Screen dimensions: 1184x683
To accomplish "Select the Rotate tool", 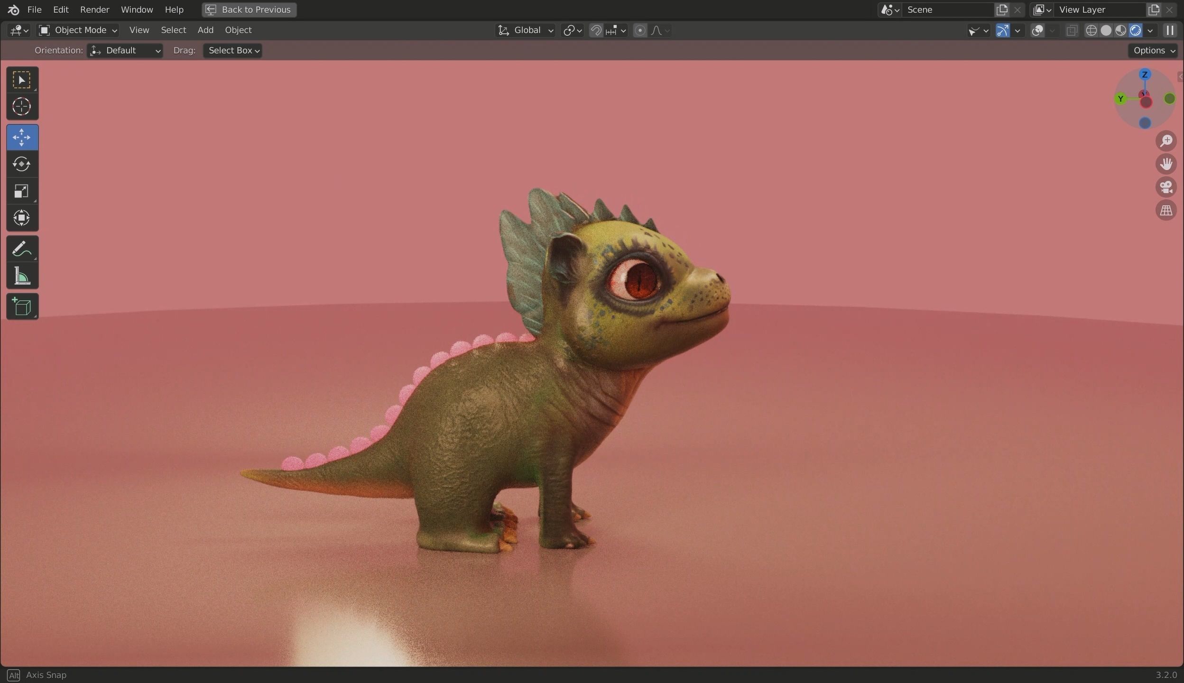I will pyautogui.click(x=22, y=164).
